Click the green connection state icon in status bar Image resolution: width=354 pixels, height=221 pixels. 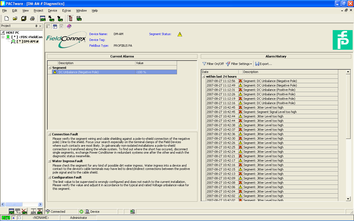[6, 218]
